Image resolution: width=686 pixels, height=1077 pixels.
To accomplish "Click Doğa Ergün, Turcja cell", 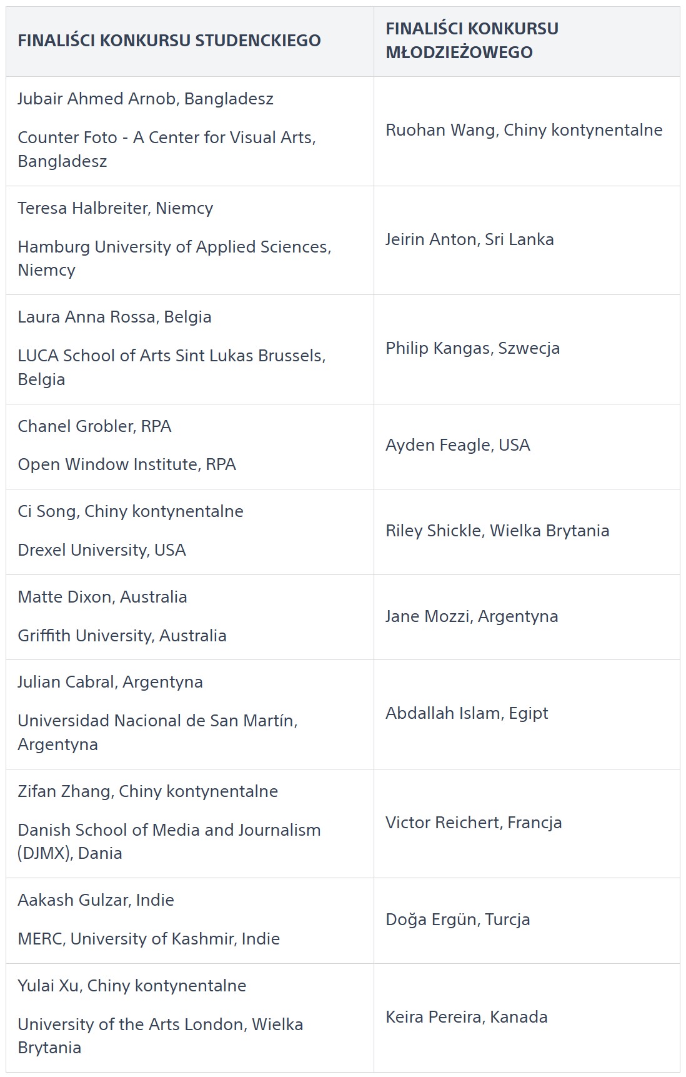I will (x=457, y=919).
